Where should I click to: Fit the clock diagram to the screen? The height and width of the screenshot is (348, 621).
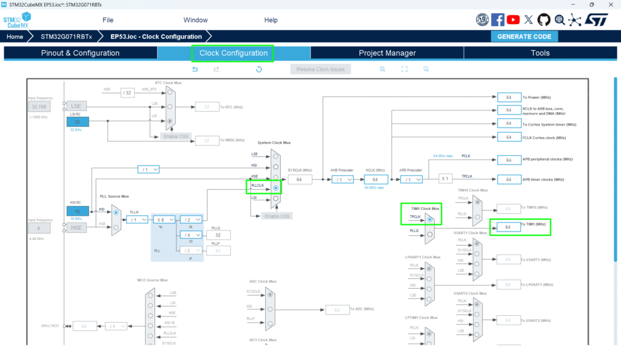point(404,69)
